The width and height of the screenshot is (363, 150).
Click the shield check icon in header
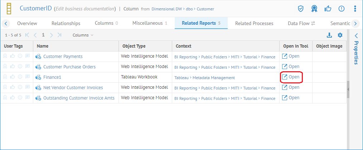click(x=301, y=9)
